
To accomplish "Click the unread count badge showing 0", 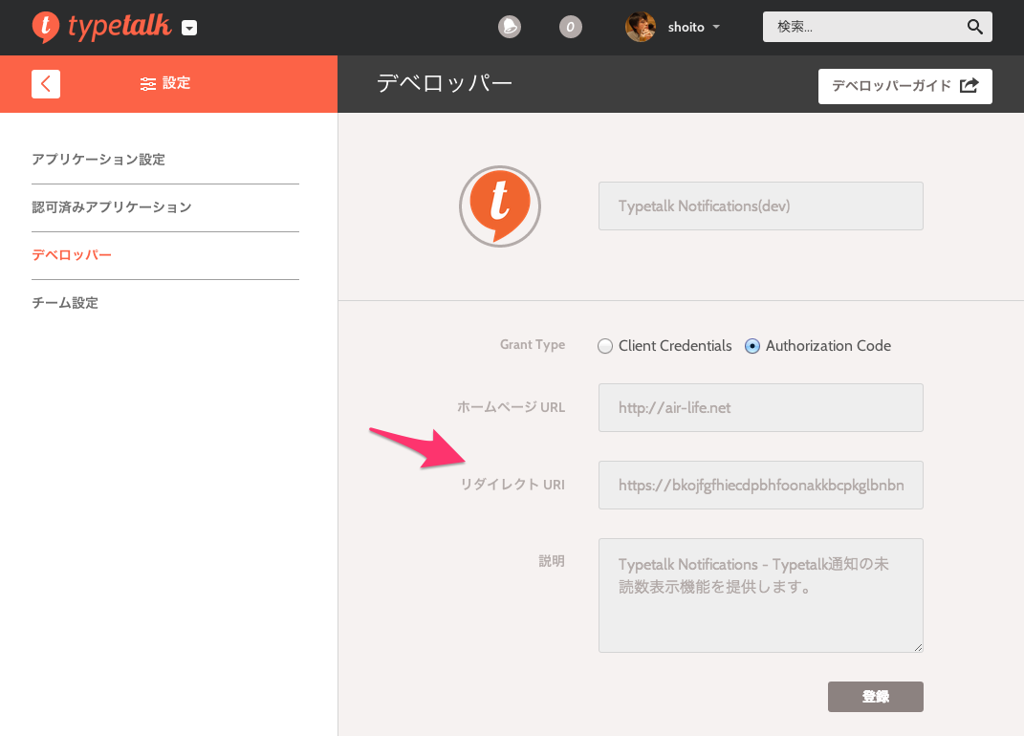I will tap(570, 27).
